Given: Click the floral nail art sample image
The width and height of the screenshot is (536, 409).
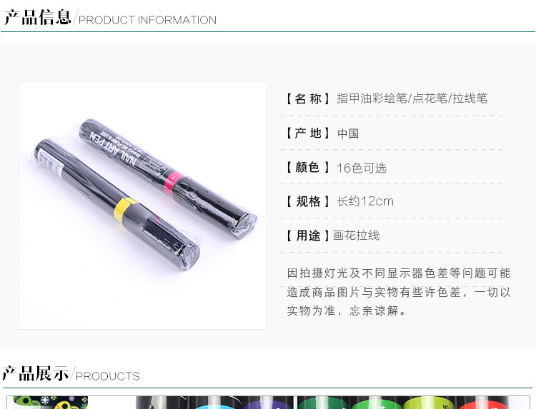Looking at the screenshot, I should 47,403.
